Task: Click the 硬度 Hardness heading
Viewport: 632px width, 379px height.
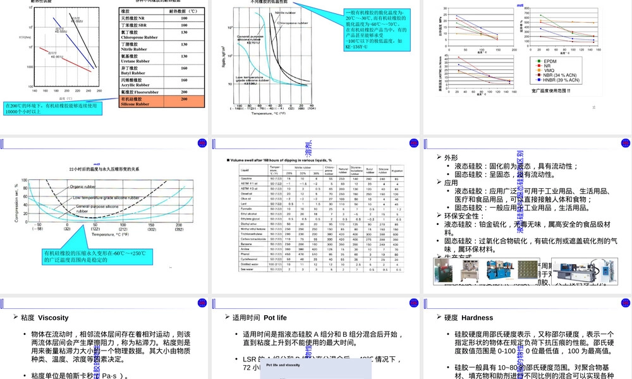Action: [469, 318]
